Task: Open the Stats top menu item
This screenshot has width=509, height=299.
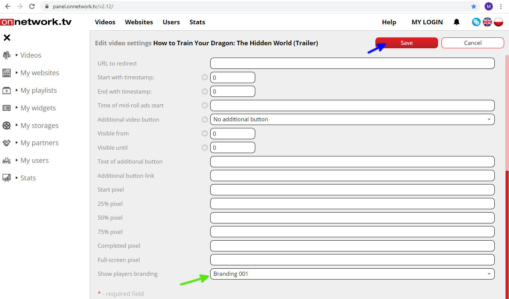Action: (x=197, y=22)
